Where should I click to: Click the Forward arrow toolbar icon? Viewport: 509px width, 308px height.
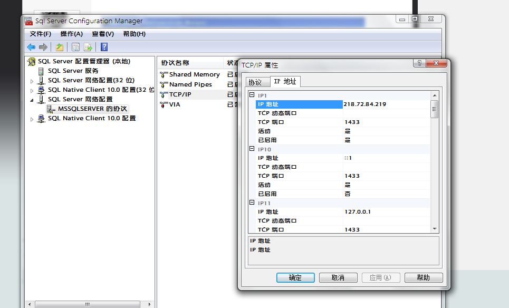[x=43, y=47]
